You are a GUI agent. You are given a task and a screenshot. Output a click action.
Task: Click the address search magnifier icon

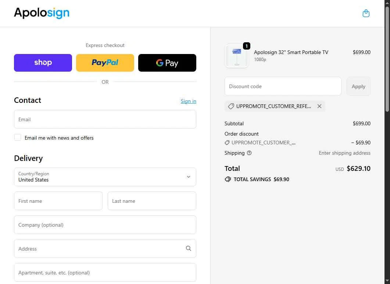[x=189, y=248]
